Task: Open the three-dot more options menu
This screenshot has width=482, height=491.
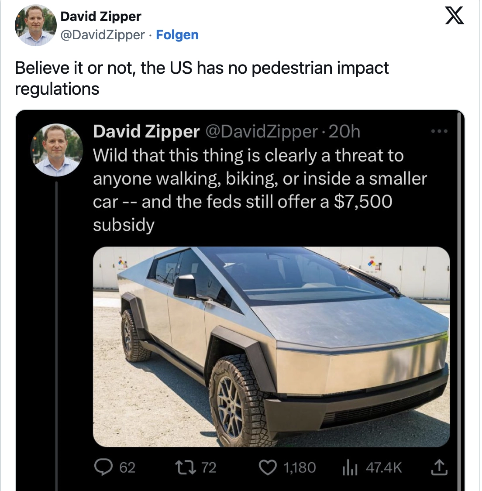Action: (x=439, y=131)
